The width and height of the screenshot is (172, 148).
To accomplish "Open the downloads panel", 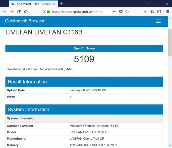I will pos(145,11).
